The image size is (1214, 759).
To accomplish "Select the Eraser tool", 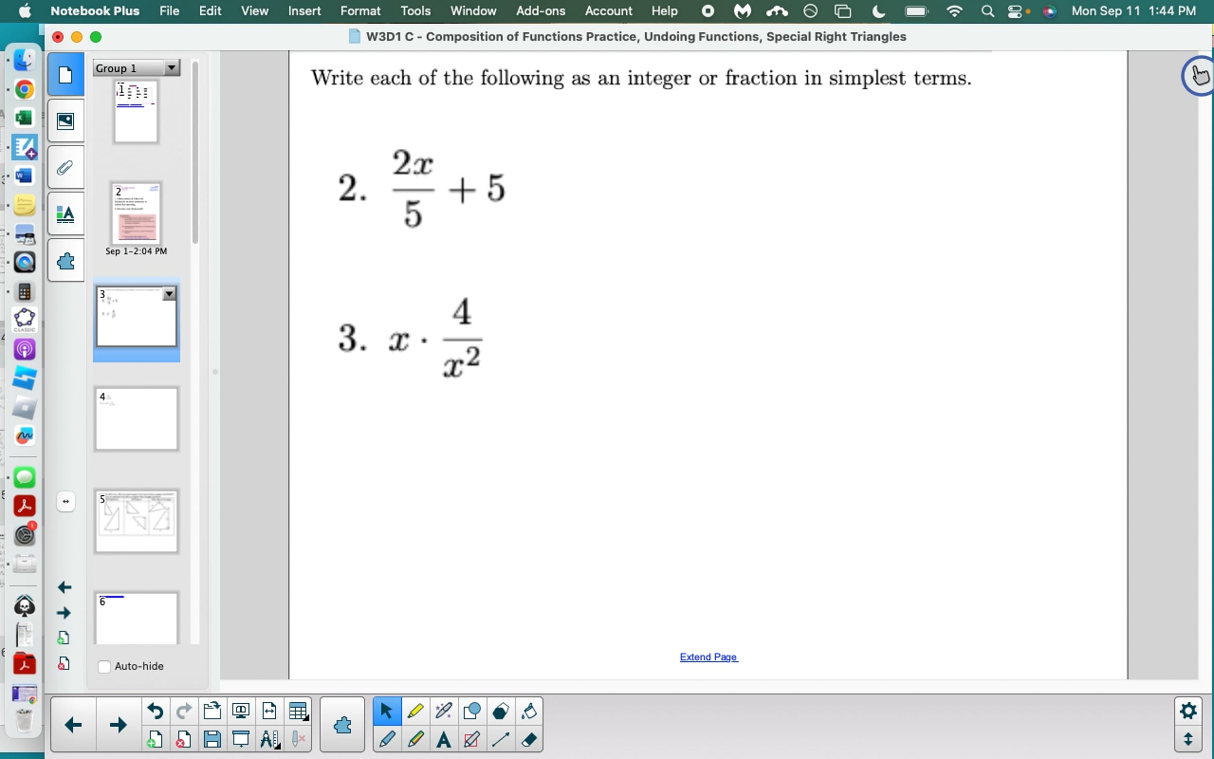I will pos(529,740).
